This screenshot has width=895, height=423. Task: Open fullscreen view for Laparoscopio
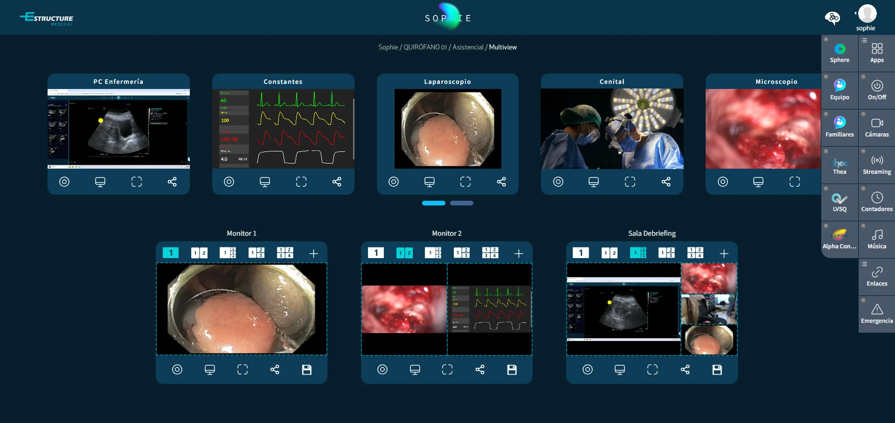[x=465, y=182]
